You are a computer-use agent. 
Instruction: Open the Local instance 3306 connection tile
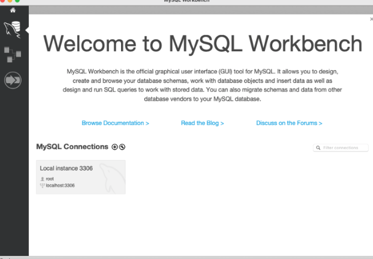pos(81,177)
